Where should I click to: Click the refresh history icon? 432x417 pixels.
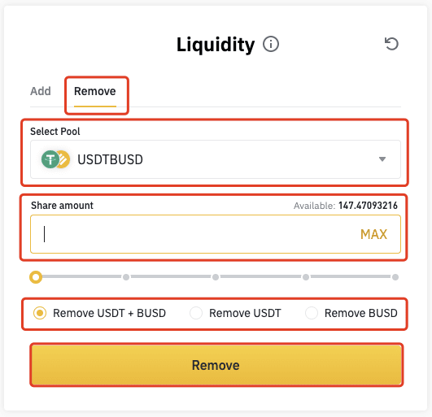point(391,44)
